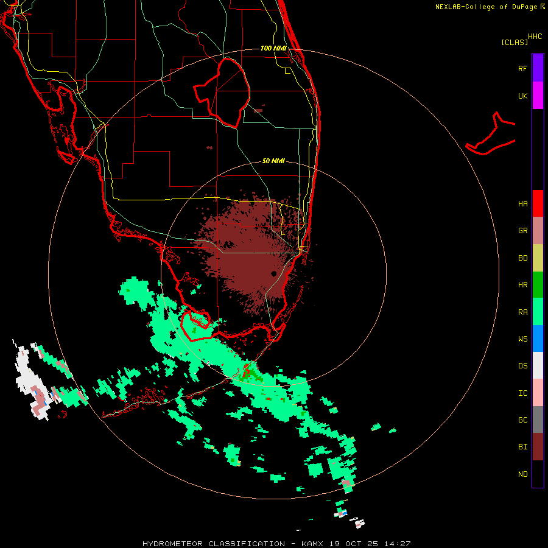
Task: Click the HHC product code text
Action: pyautogui.click(x=535, y=37)
